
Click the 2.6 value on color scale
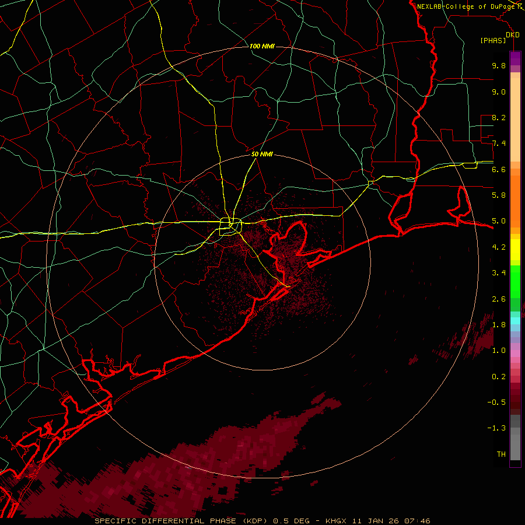(499, 299)
